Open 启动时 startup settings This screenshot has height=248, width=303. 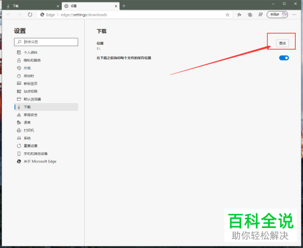46,76
